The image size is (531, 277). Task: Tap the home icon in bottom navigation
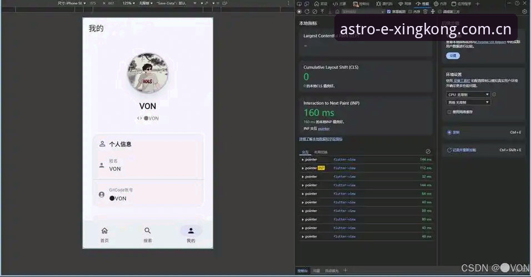point(104,230)
